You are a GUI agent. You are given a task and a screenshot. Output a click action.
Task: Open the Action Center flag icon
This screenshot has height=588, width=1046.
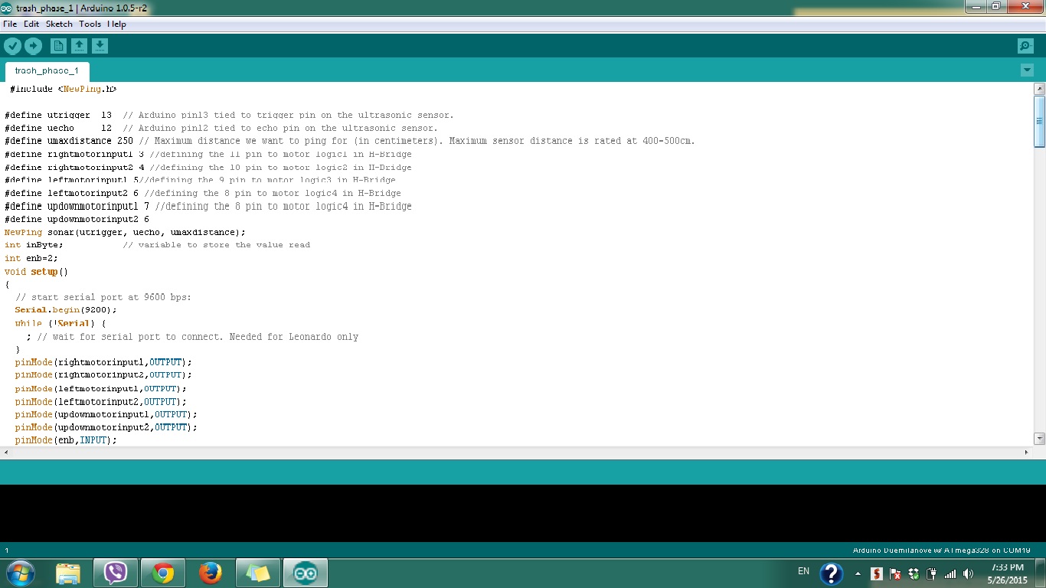[x=895, y=573]
